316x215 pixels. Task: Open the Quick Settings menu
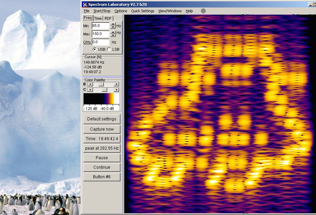point(143,11)
